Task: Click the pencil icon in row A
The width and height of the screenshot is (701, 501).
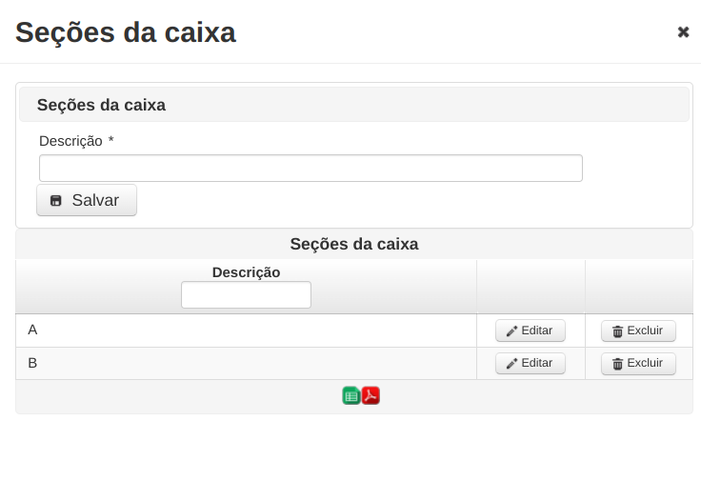Action: [511, 331]
